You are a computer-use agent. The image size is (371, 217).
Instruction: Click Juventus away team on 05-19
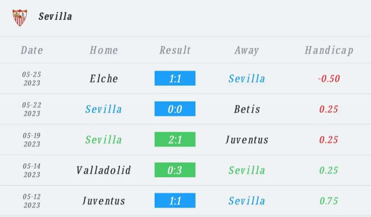[x=247, y=139]
